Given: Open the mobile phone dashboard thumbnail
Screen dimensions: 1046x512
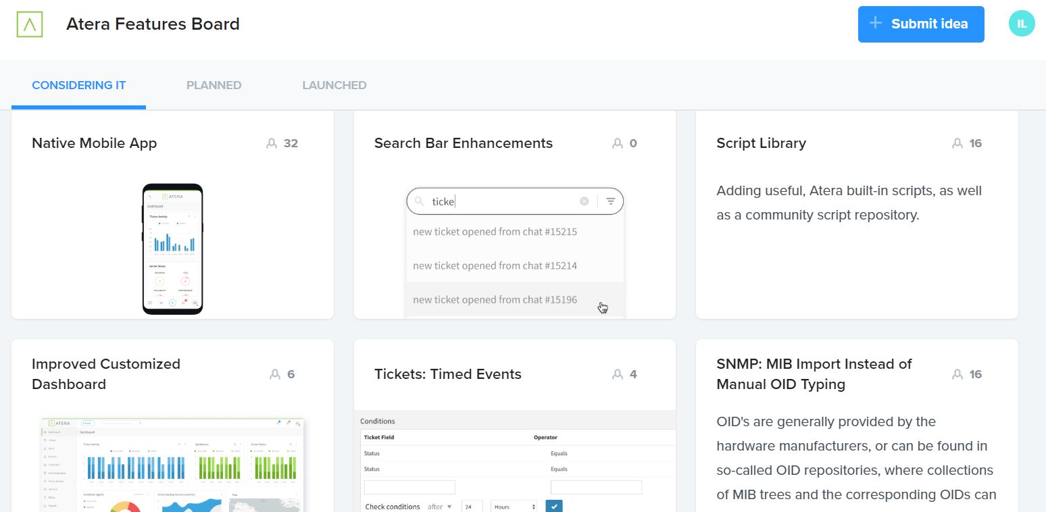Looking at the screenshot, I should pos(173,249).
